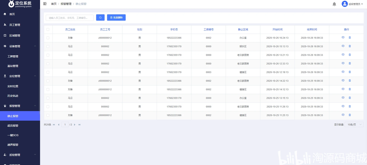367x165 pixels.
Task: Open the 超级管理员 user menu
Action: (x=352, y=4)
